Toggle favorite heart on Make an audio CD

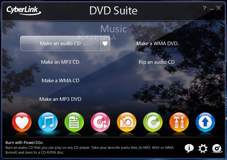105,44
